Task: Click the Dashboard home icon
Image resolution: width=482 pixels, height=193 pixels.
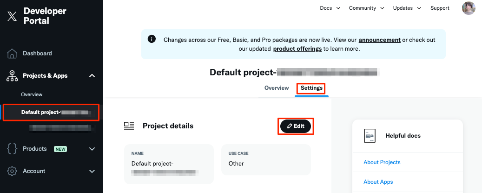Action: point(13,53)
